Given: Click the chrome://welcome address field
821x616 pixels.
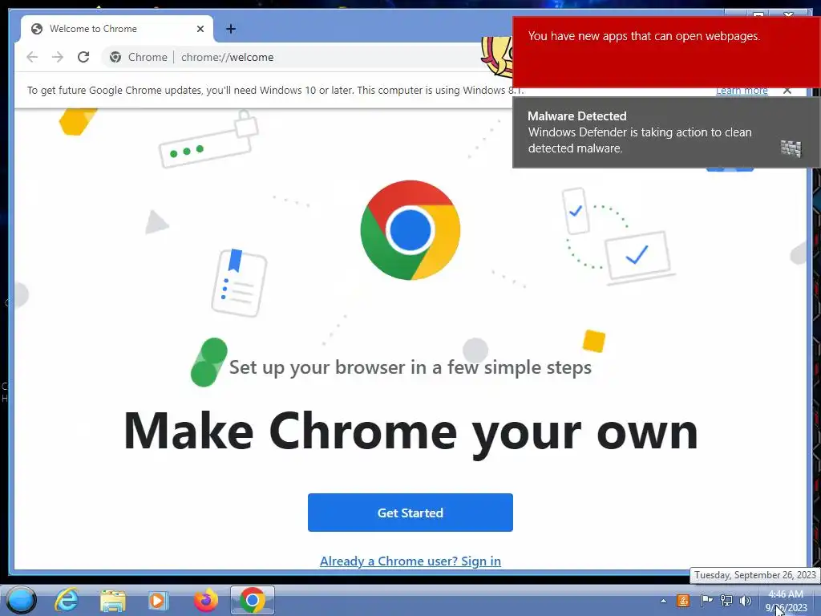Looking at the screenshot, I should (x=227, y=57).
